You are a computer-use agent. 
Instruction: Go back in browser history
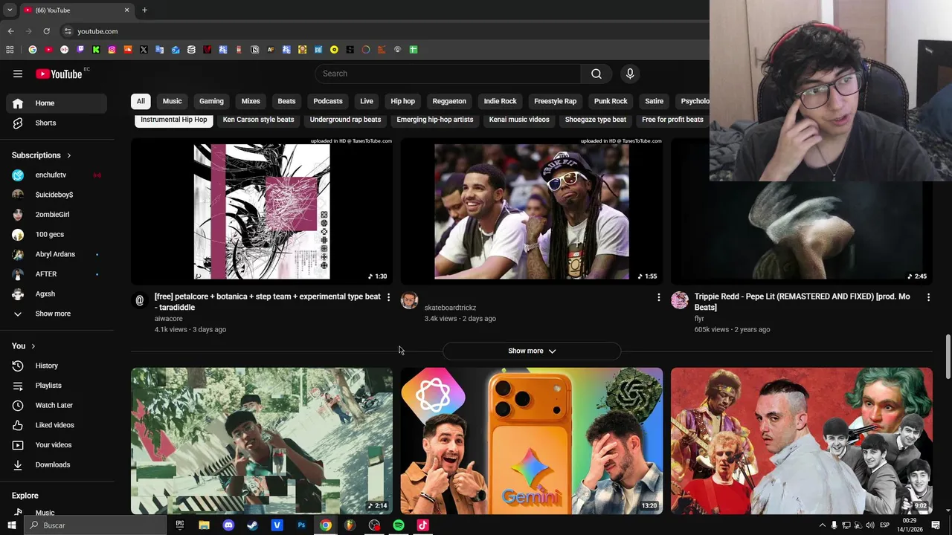10,31
